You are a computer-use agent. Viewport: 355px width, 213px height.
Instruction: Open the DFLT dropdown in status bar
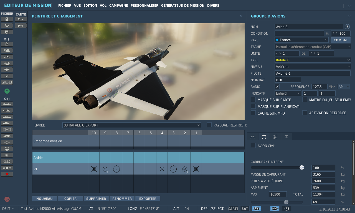point(8,209)
